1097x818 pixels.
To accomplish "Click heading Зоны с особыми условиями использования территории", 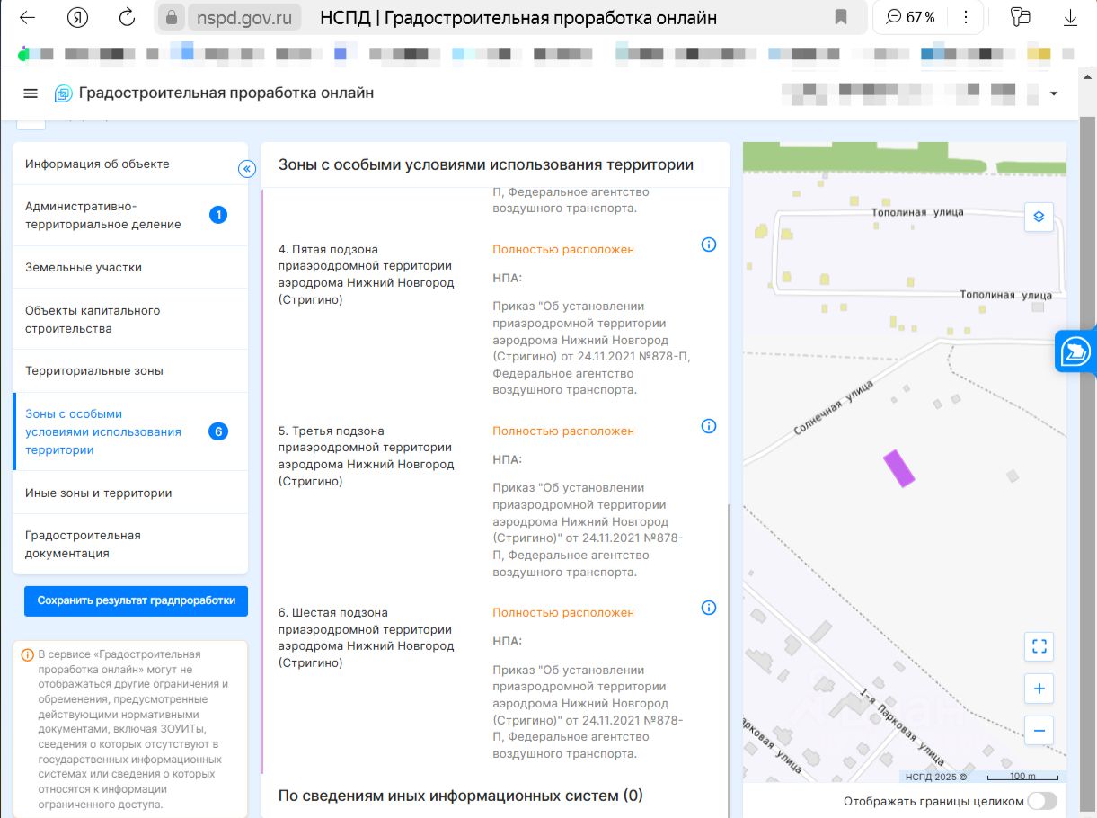I will 486,164.
